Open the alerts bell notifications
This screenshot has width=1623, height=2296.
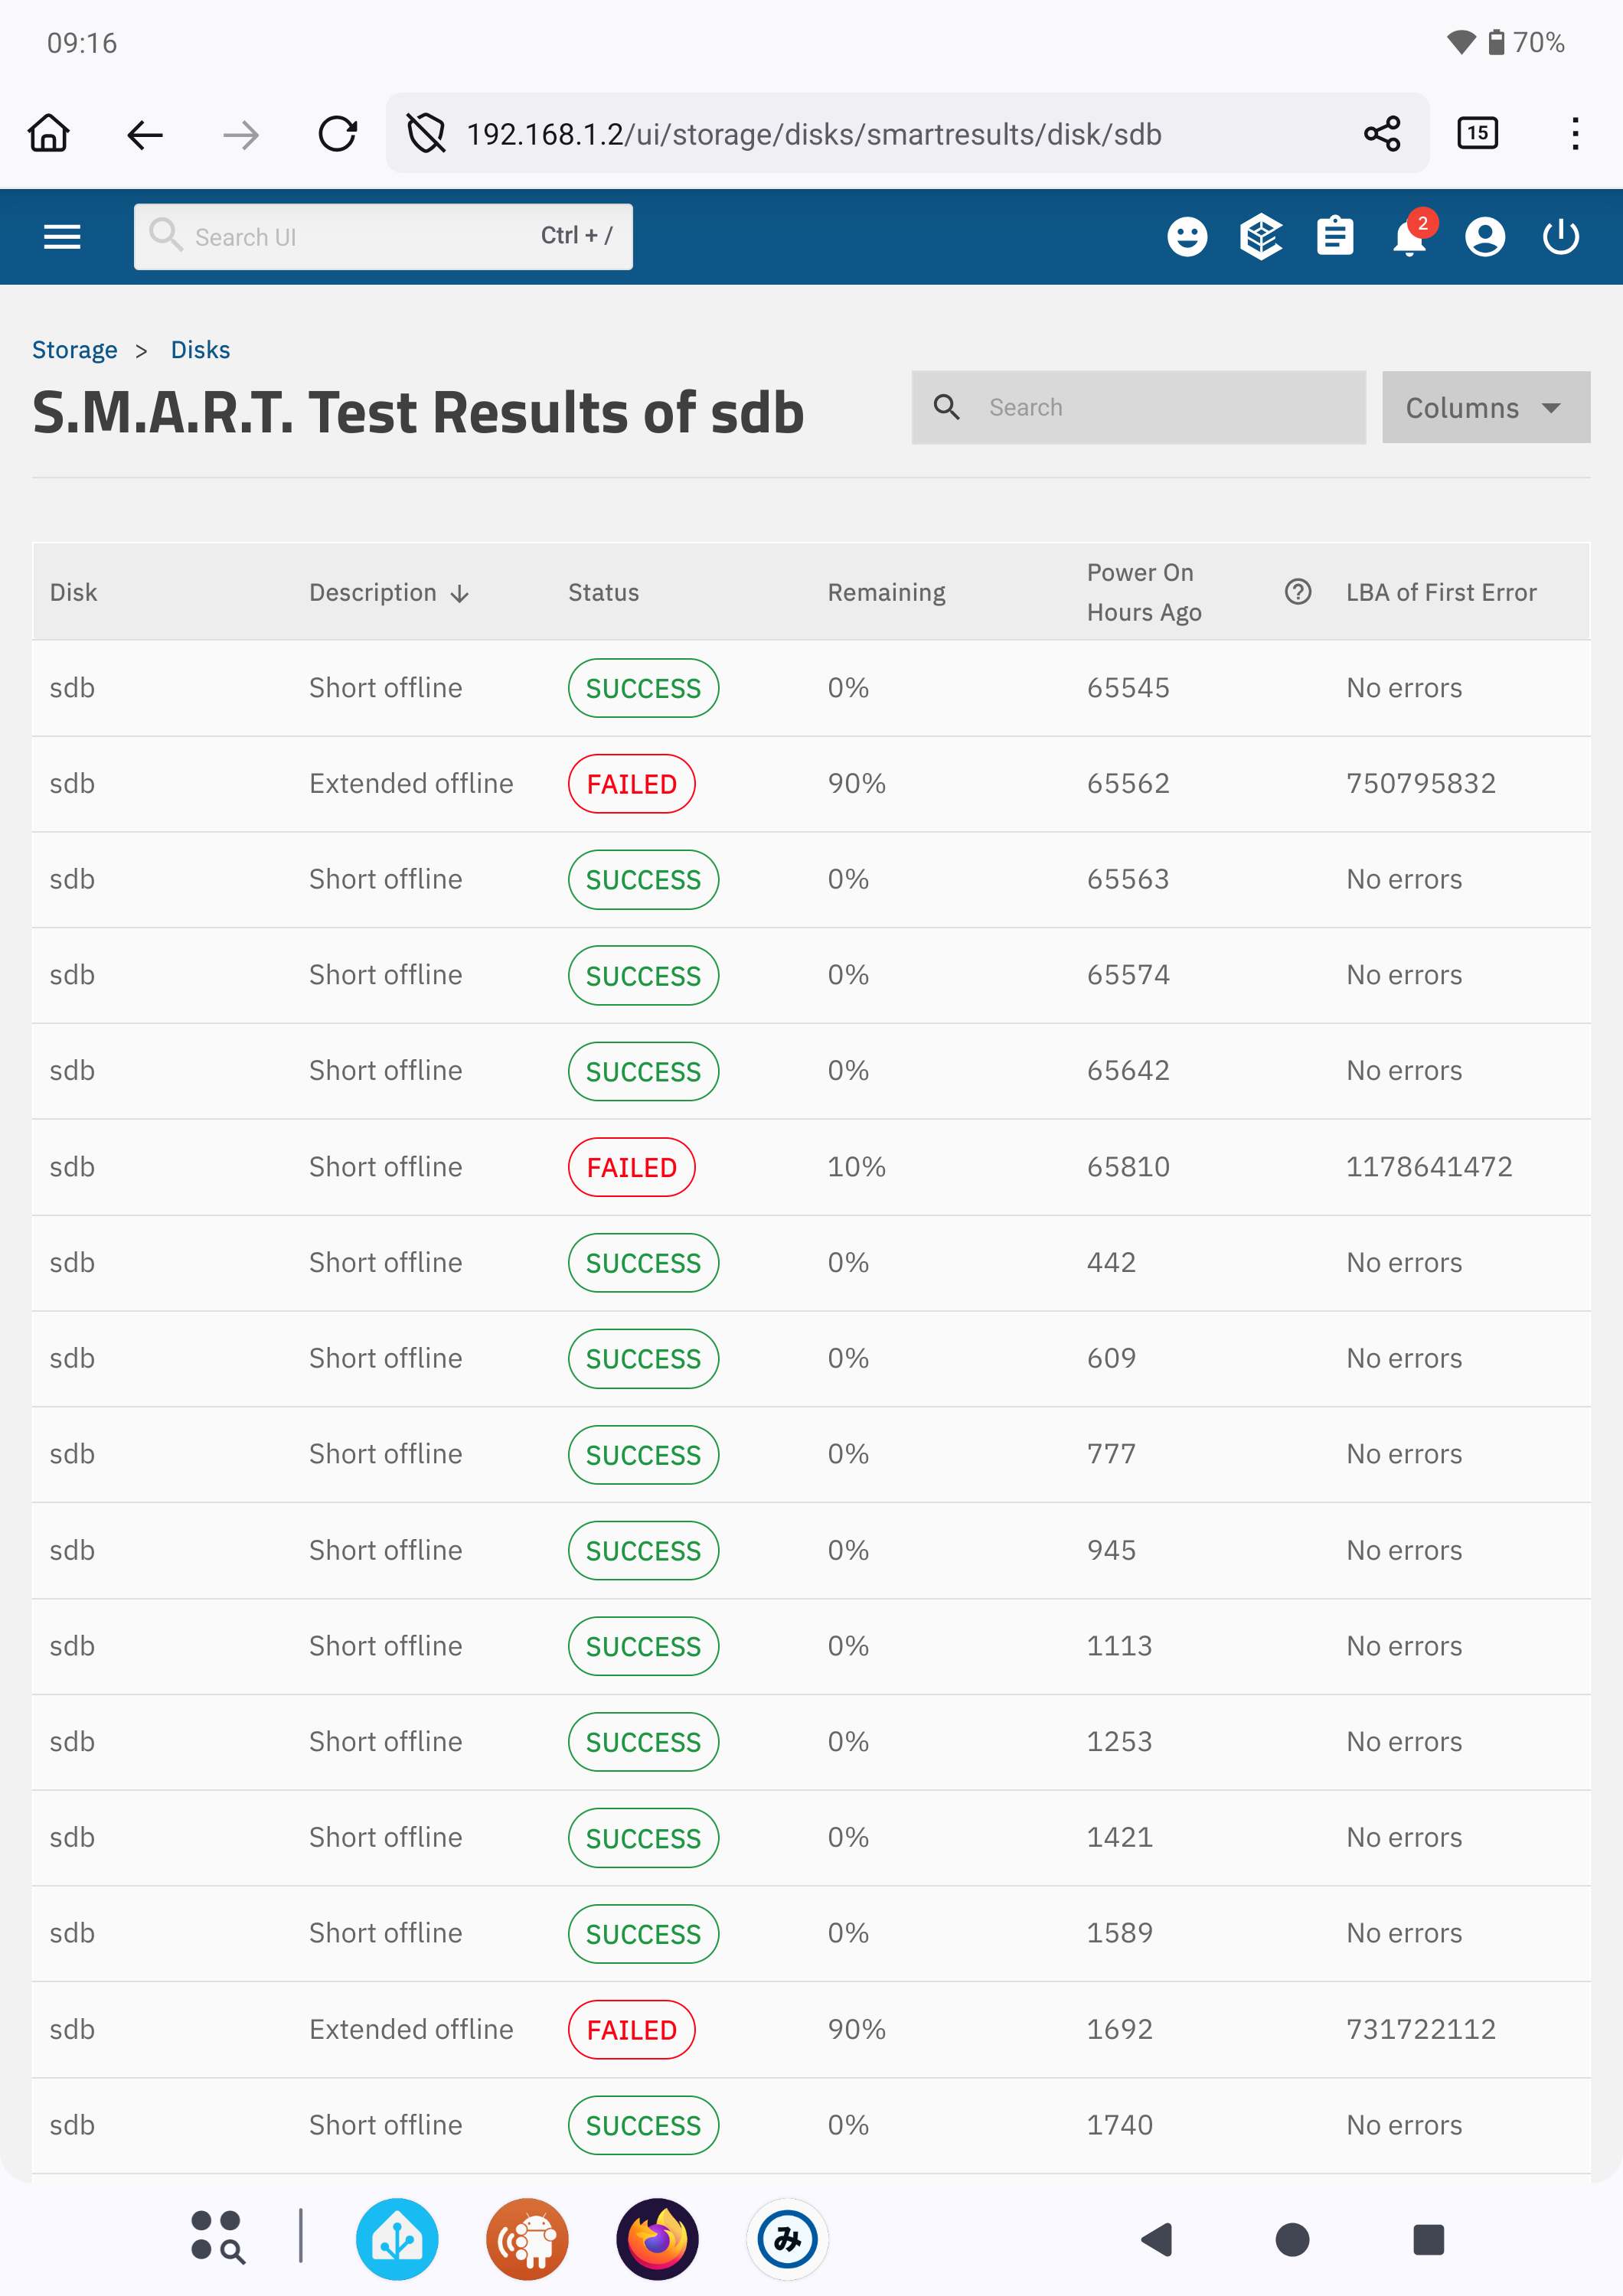tap(1409, 239)
